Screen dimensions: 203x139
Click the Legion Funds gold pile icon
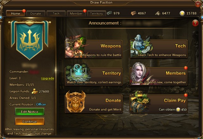(x=35, y=91)
